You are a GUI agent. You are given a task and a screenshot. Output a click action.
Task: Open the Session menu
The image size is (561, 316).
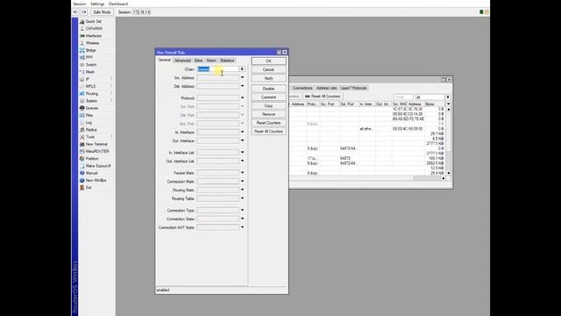pyautogui.click(x=80, y=4)
